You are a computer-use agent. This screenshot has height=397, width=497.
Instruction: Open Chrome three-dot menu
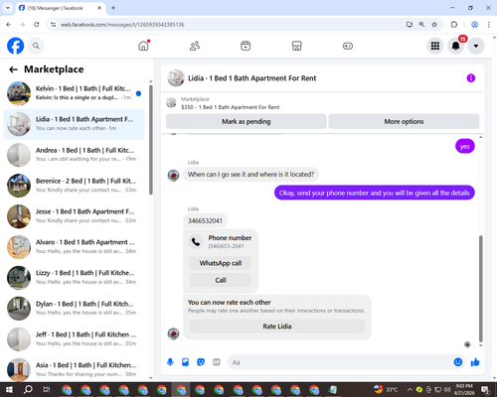click(x=489, y=25)
